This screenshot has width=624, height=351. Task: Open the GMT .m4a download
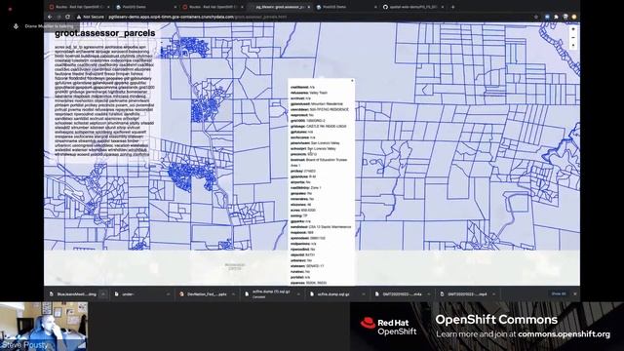[x=399, y=294]
